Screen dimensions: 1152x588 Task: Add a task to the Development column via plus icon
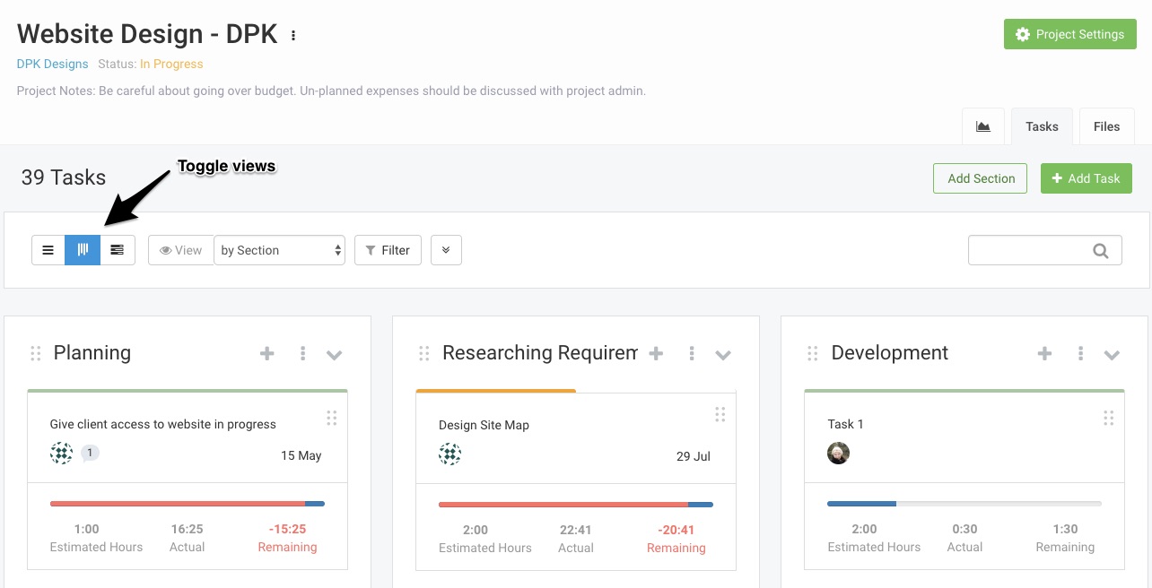click(x=1044, y=353)
